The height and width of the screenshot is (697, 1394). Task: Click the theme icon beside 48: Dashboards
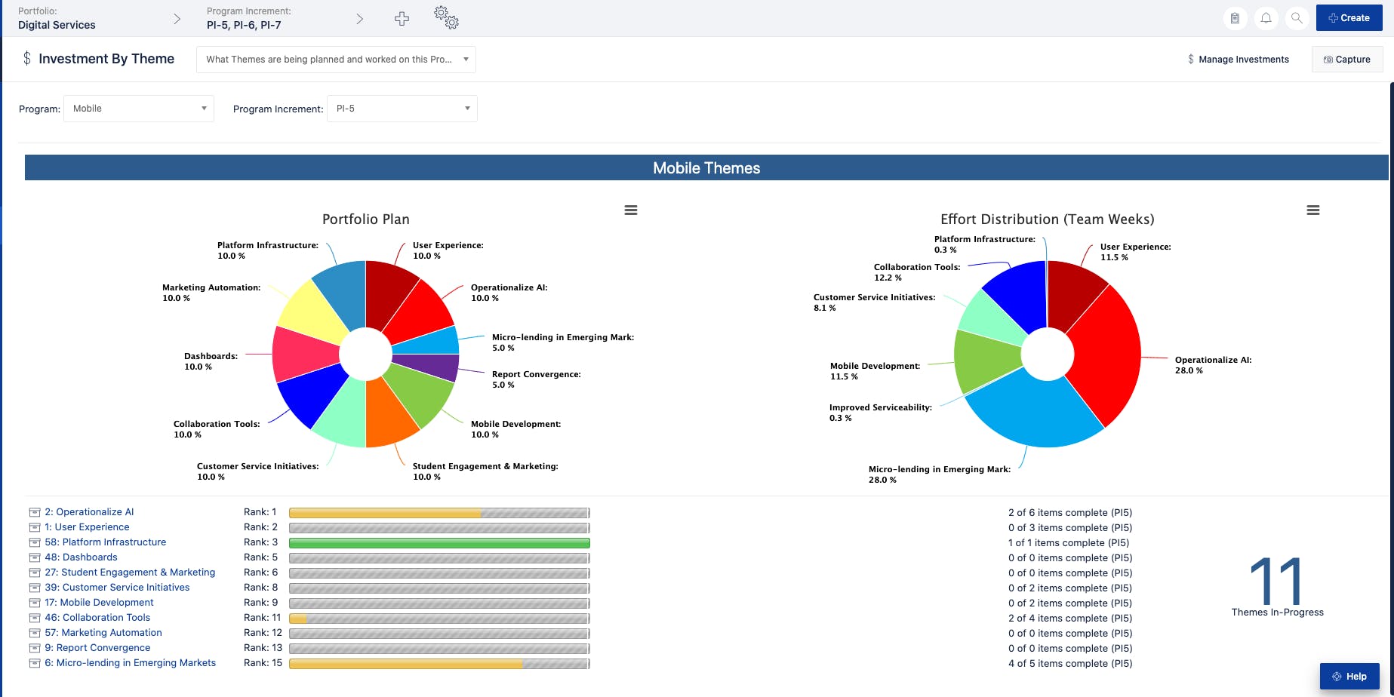pos(35,557)
